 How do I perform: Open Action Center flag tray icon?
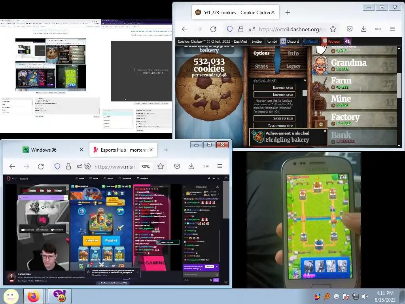click(x=346, y=296)
